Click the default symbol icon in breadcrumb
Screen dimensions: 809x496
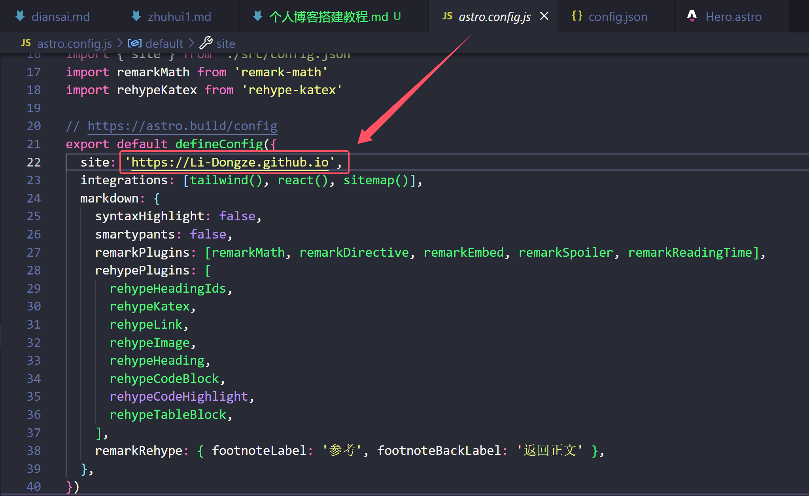pos(135,43)
